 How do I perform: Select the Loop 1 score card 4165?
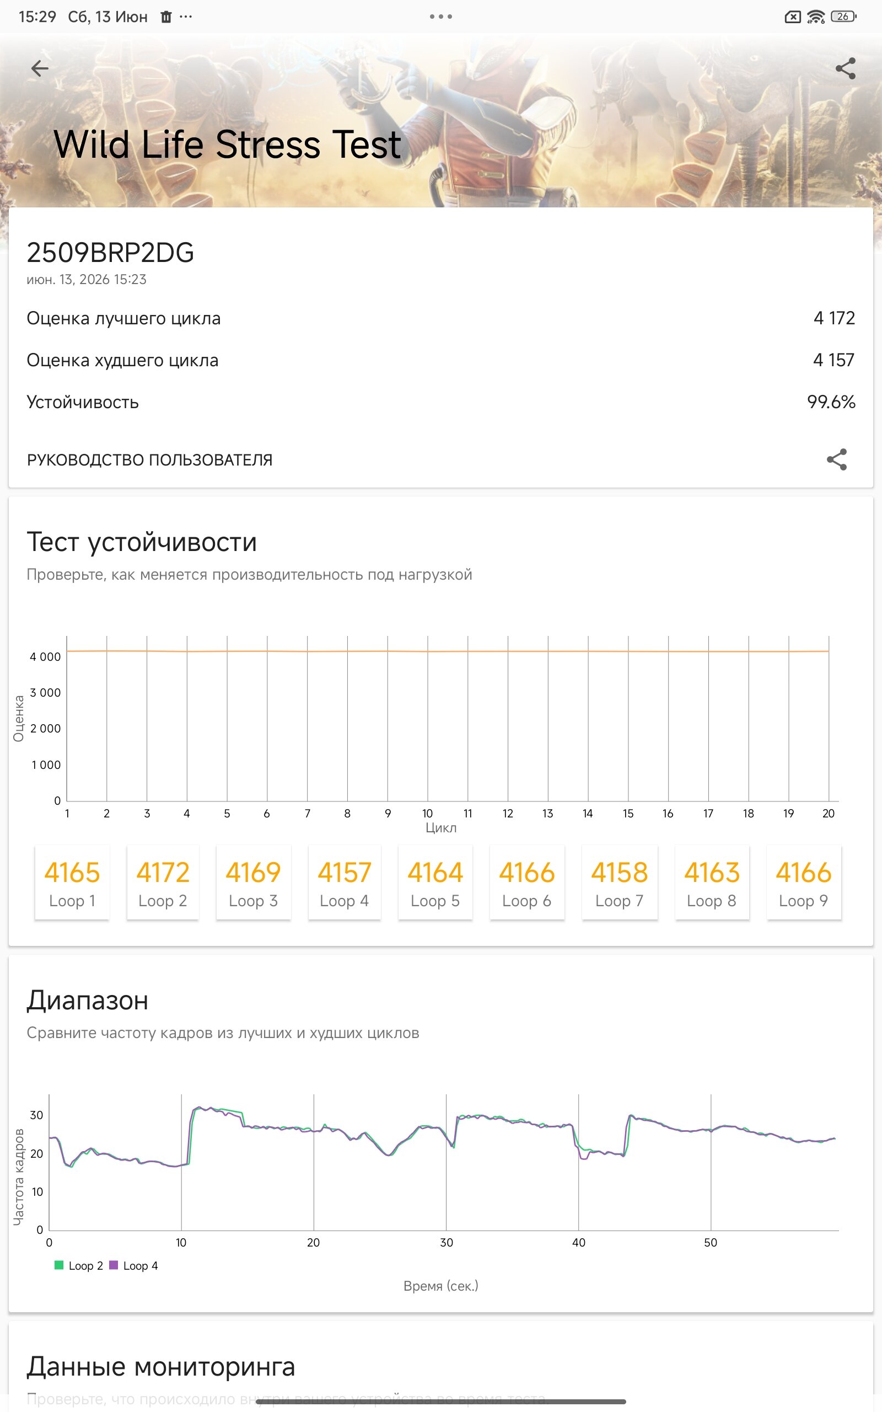[x=72, y=882]
